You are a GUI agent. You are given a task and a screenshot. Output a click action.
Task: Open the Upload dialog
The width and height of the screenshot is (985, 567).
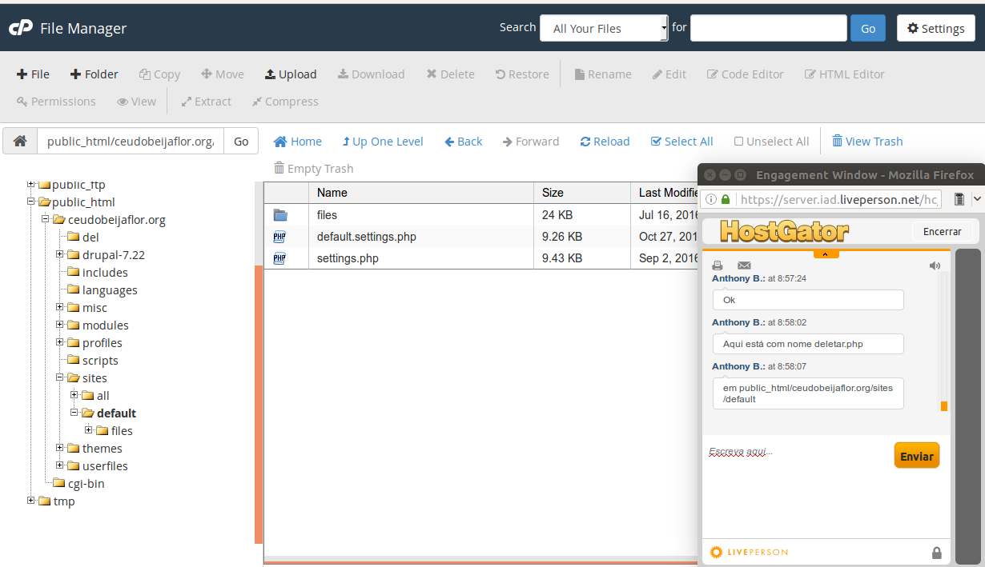[x=291, y=74]
